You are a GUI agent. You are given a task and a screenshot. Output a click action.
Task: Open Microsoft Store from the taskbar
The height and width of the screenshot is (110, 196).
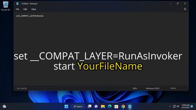116,106
